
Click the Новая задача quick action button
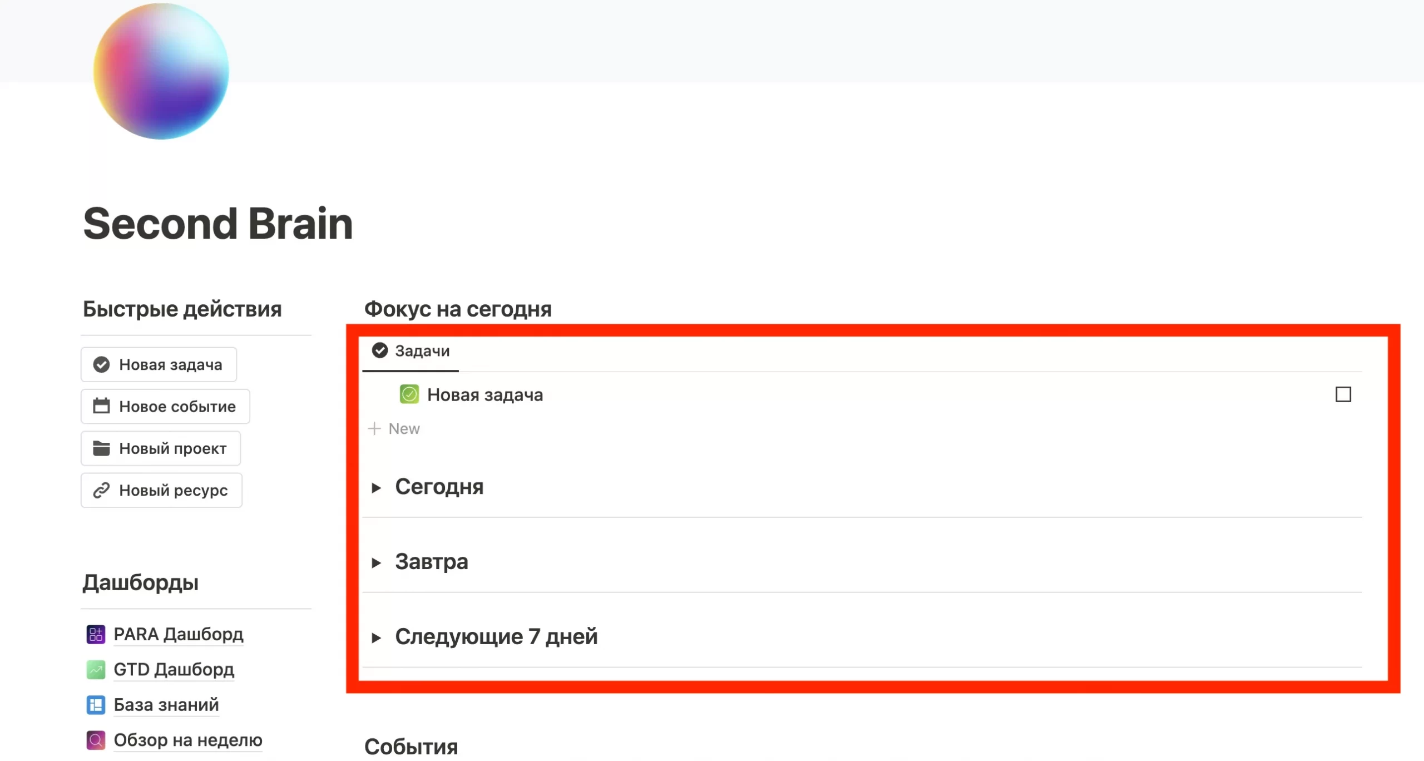(x=159, y=364)
